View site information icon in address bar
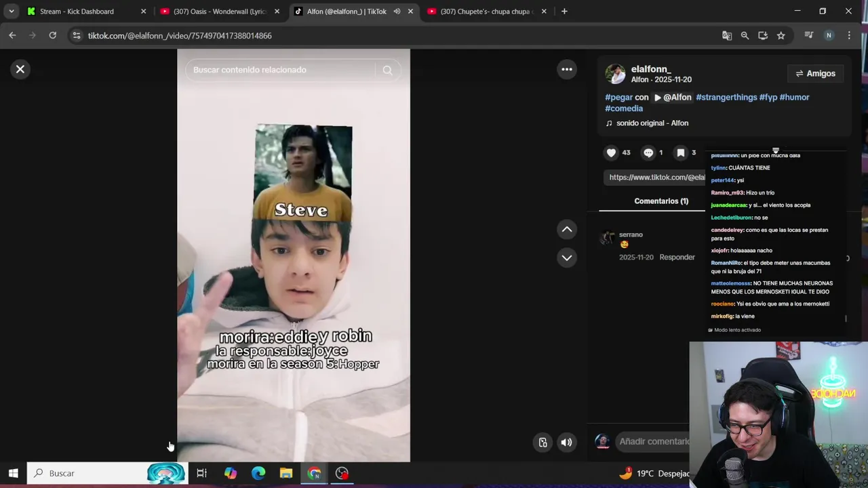The image size is (868, 488). click(x=76, y=35)
